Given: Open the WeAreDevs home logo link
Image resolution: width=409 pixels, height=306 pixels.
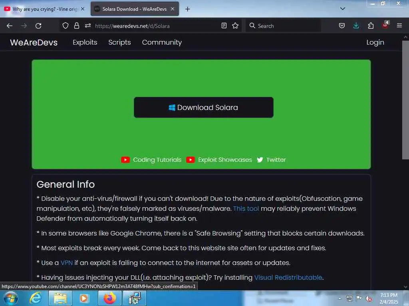Looking at the screenshot, I should [34, 42].
